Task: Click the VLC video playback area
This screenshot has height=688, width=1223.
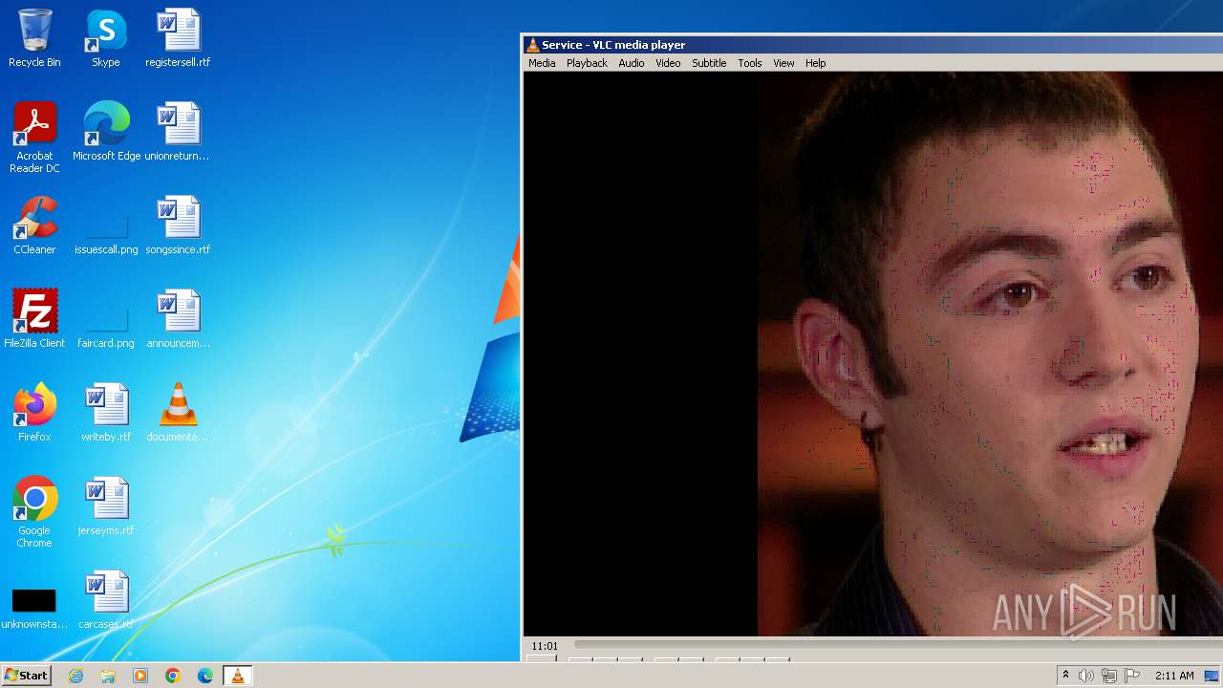Action: [x=873, y=354]
